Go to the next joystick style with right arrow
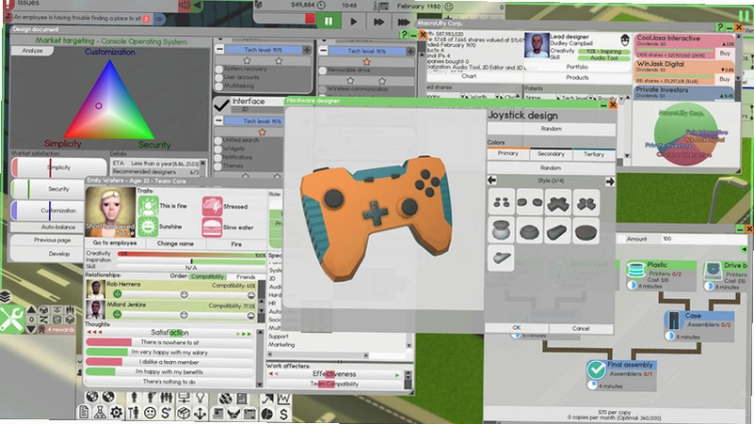 (x=610, y=181)
